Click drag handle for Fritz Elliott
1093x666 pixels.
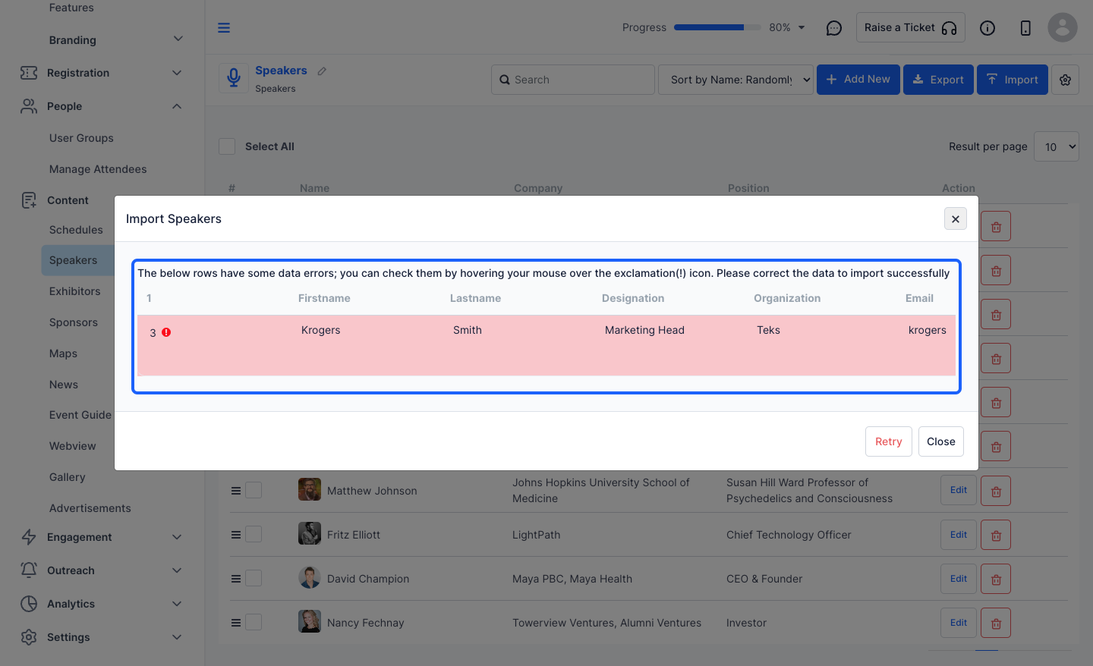[236, 535]
